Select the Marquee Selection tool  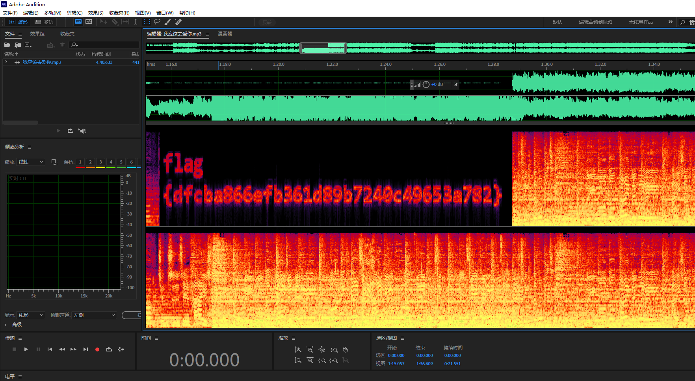pyautogui.click(x=147, y=22)
